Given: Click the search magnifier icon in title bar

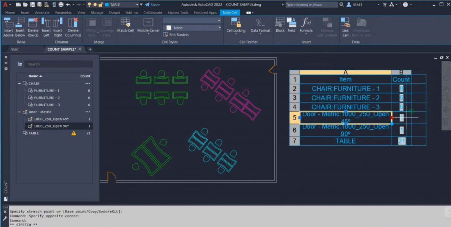Looking at the screenshot, I should pos(341,5).
